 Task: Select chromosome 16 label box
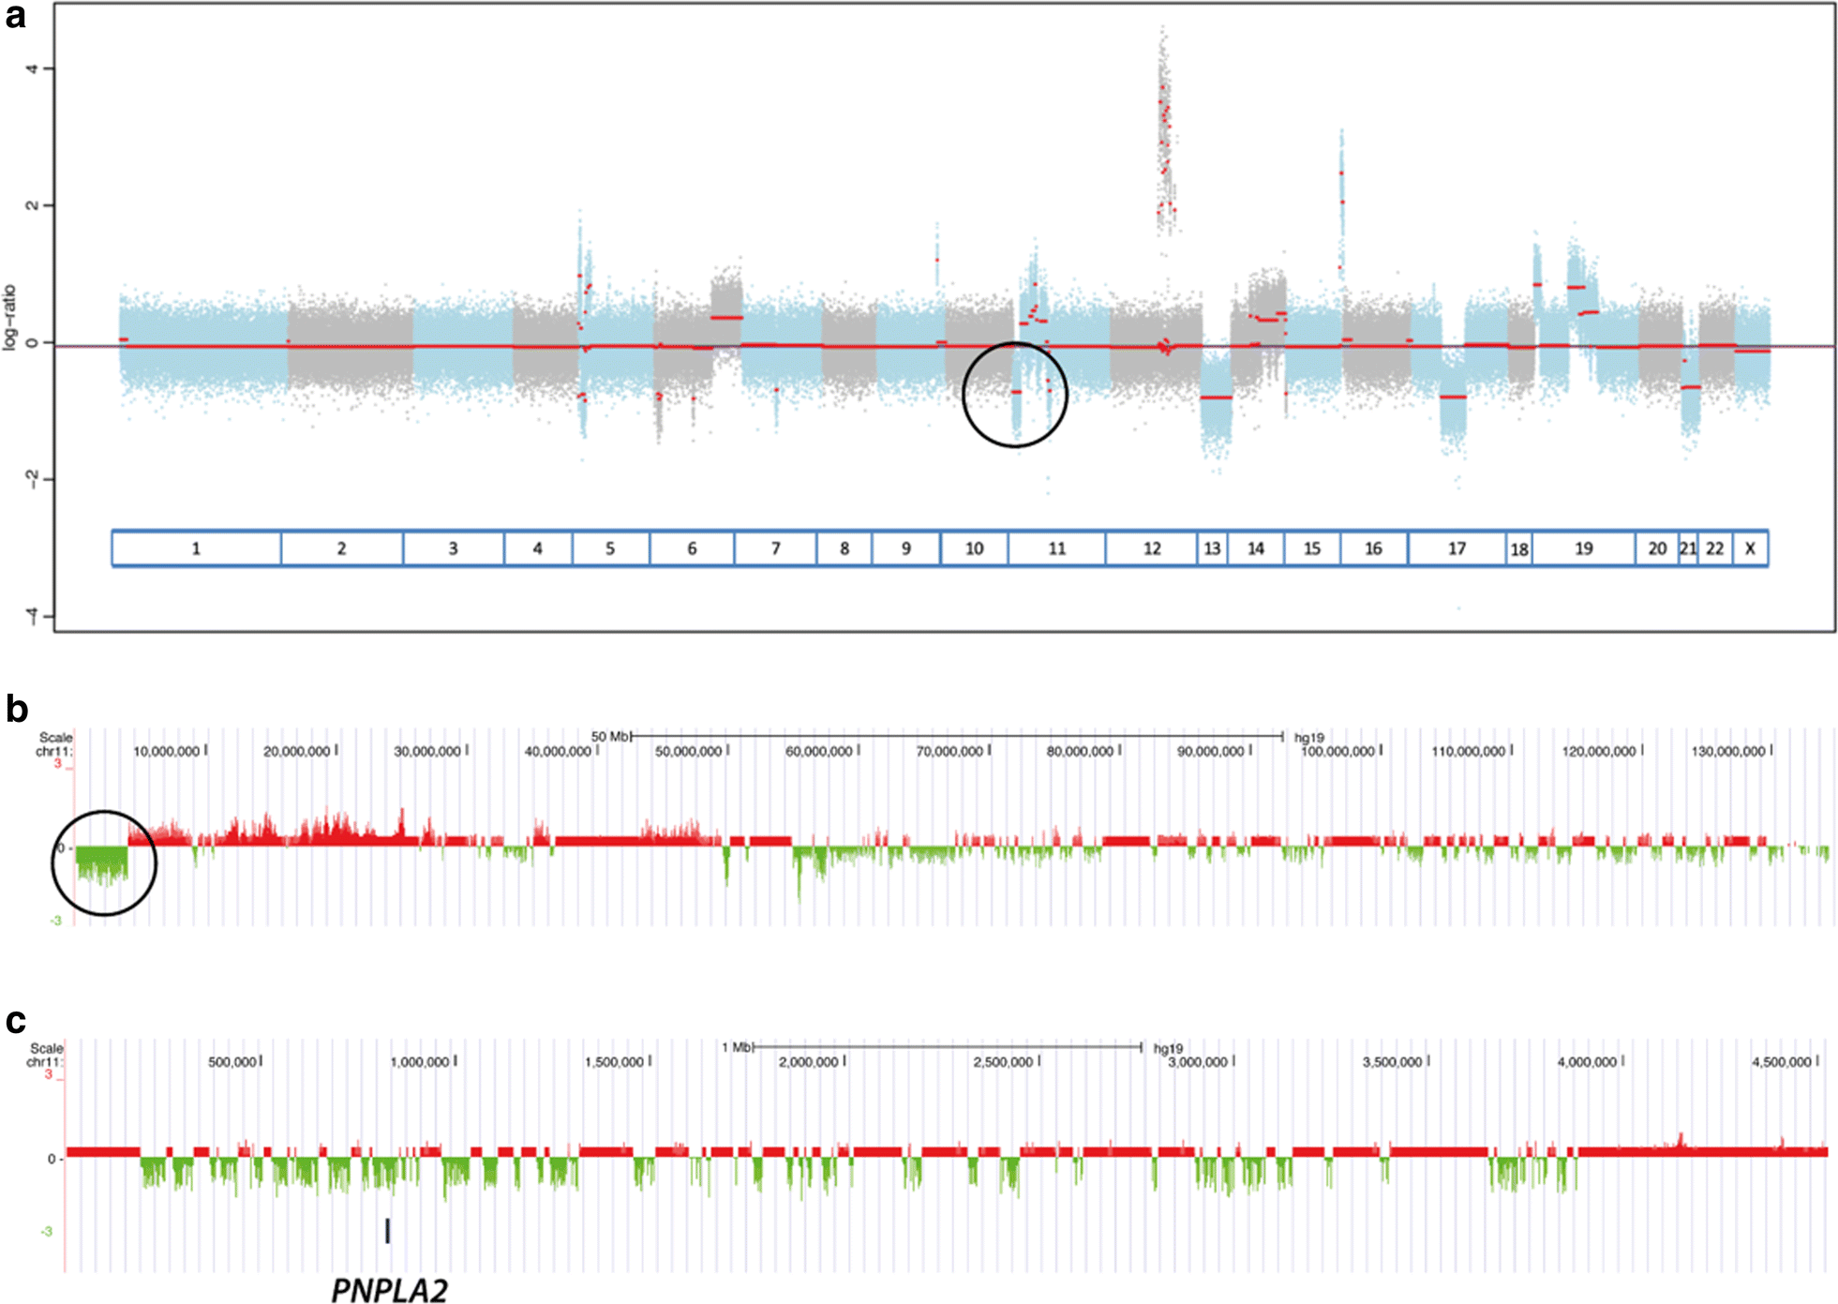(x=1374, y=548)
